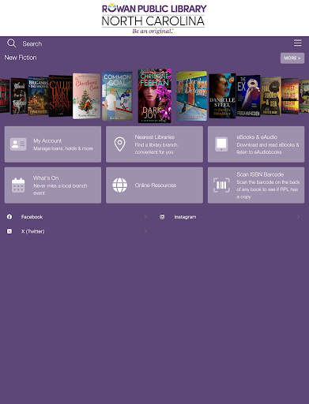
Task: Click the search magnifier icon
Action: pyautogui.click(x=12, y=43)
